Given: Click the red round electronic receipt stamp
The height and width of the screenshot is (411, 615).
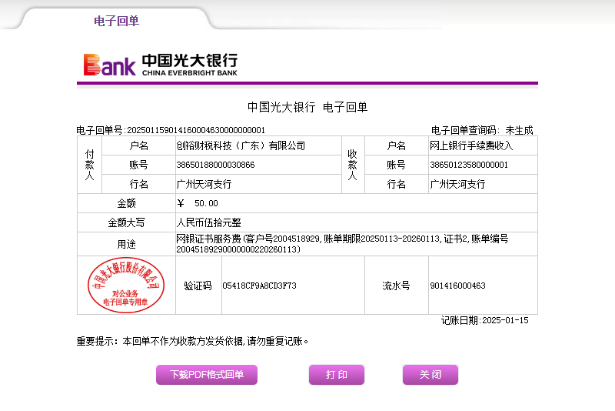Looking at the screenshot, I should (126, 286).
